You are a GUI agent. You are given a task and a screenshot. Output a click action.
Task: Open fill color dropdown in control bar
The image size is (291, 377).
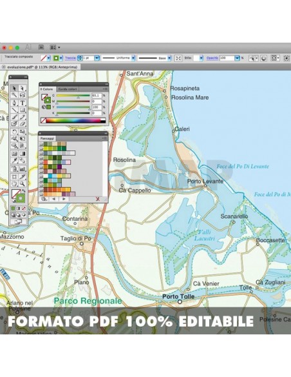(x=49, y=58)
